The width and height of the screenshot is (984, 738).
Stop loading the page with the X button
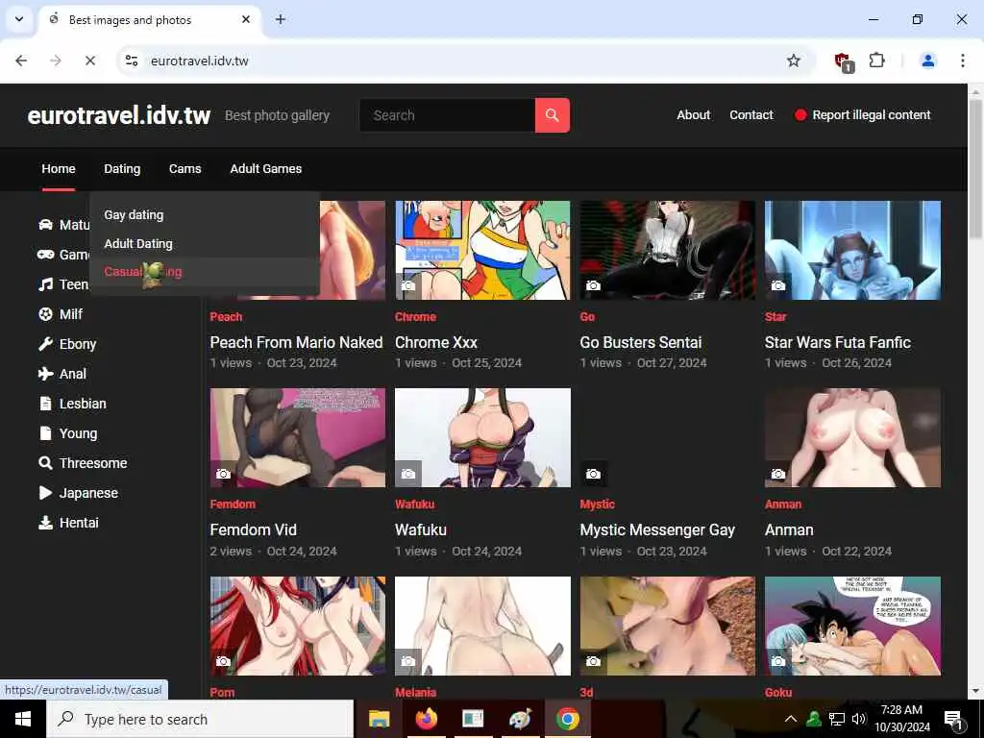coord(89,61)
